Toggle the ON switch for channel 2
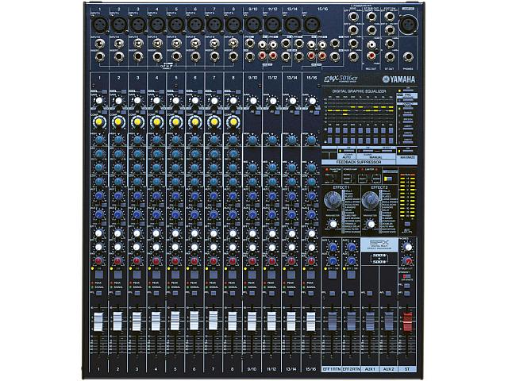Screen dimensions: 508x381 pos(118,273)
